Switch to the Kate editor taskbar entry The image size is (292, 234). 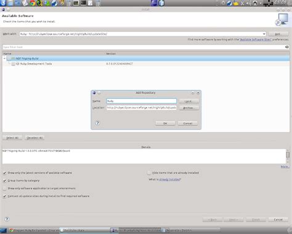click(x=84, y=230)
